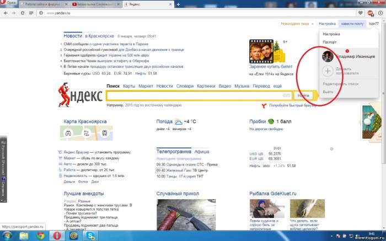Viewport: 386px width, 241px height.
Task: Click Редактировать список in user menu
Action: [341, 84]
